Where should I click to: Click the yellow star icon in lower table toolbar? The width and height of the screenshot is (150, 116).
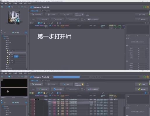tap(44, 93)
